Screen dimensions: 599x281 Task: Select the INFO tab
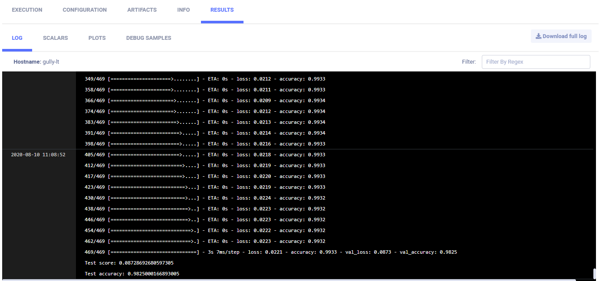tap(184, 10)
